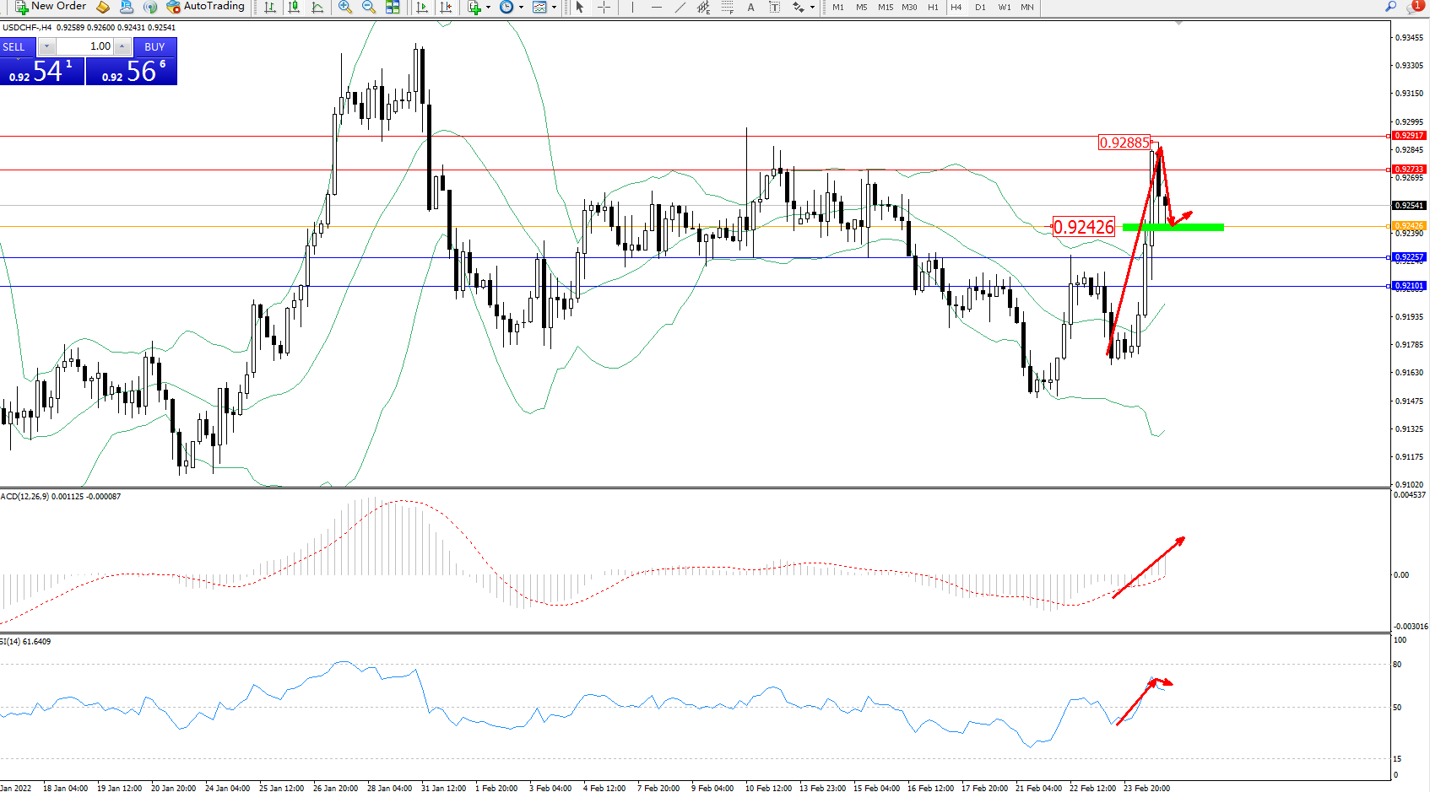The height and width of the screenshot is (792, 1430).
Task: Switch chart to candlestick mode
Action: click(294, 7)
